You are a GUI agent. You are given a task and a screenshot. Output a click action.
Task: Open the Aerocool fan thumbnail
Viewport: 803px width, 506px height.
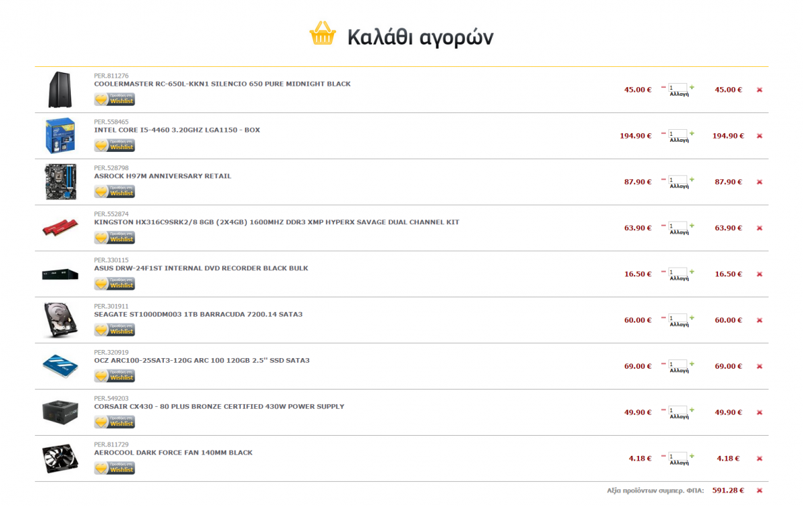click(60, 459)
